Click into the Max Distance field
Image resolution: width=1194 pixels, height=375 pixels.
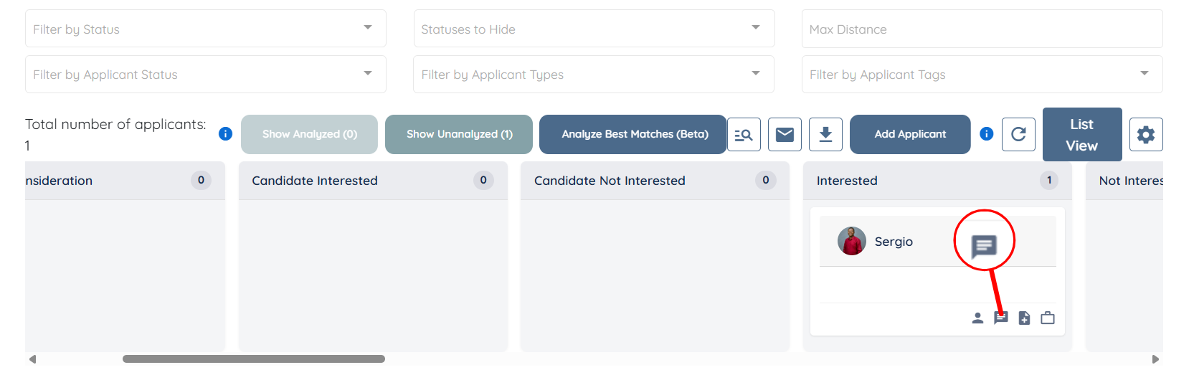(982, 29)
